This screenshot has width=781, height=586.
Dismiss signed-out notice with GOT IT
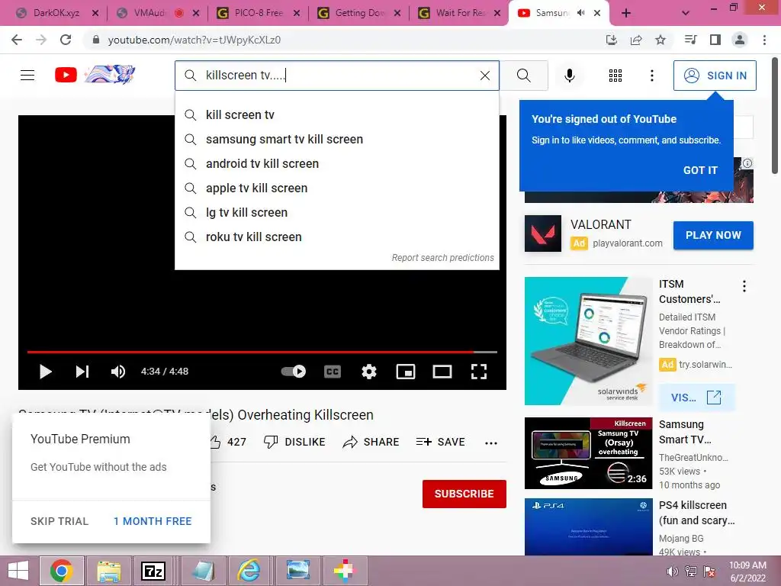[x=700, y=170]
